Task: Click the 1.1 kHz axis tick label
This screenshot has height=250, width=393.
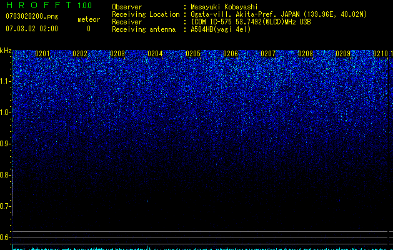Action: (6, 81)
